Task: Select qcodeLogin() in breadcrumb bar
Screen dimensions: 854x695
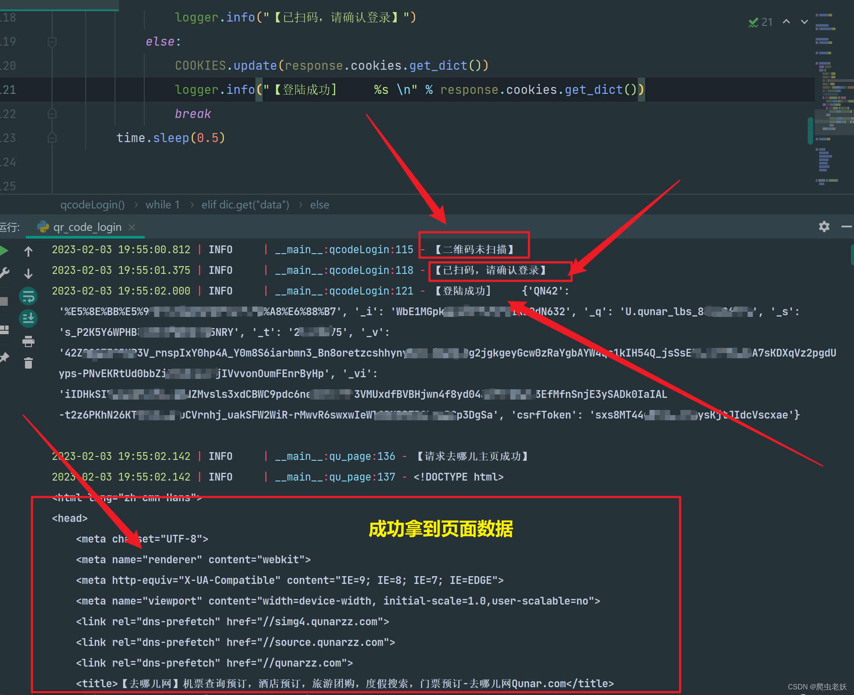Action: point(92,205)
